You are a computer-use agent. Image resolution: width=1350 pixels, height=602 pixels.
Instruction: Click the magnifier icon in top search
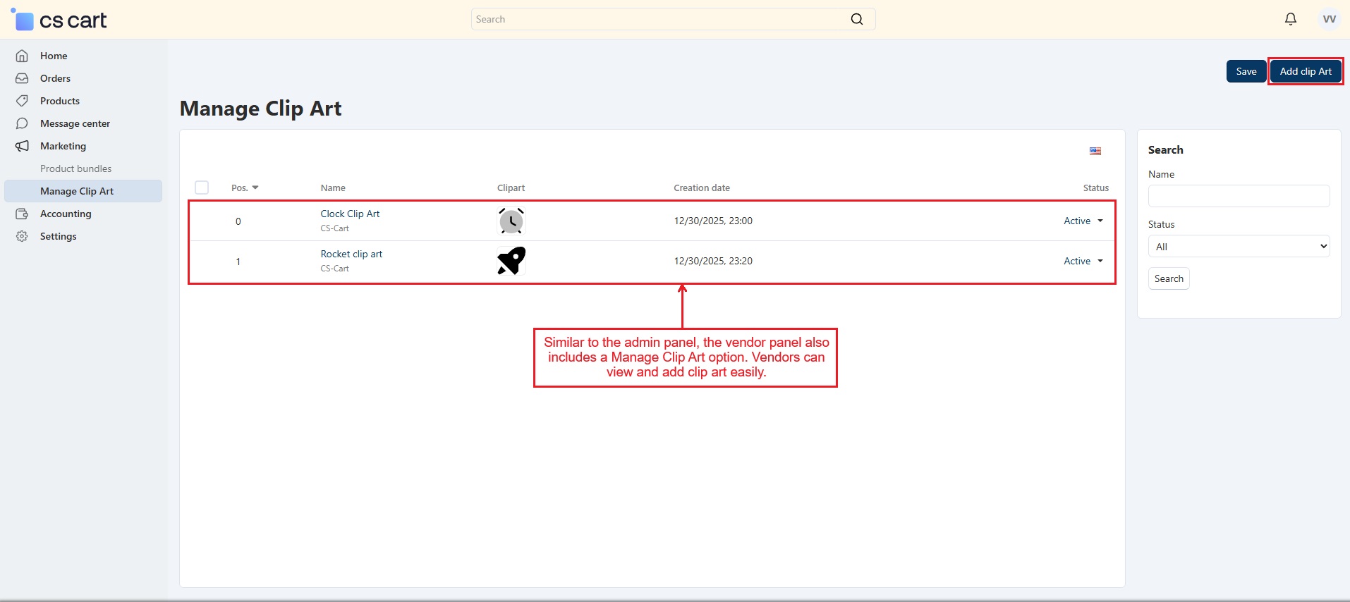pos(856,19)
